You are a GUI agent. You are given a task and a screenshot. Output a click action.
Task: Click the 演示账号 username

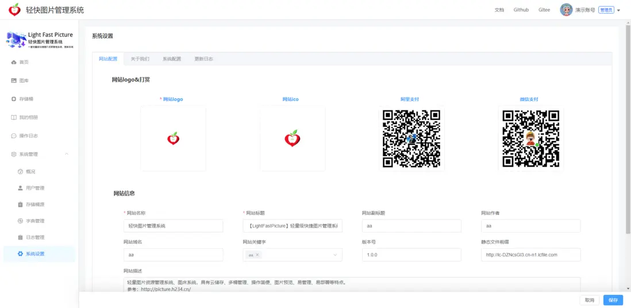(x=585, y=10)
